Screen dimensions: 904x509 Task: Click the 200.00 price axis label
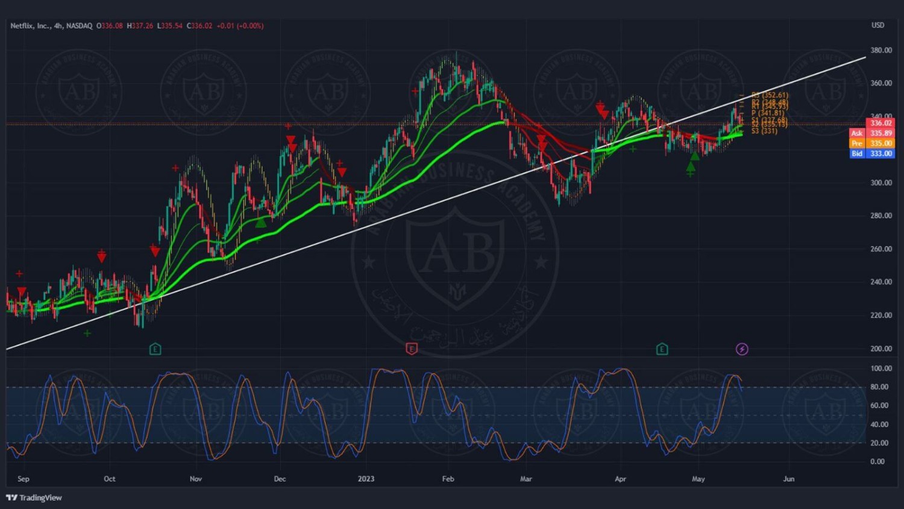[x=881, y=349]
